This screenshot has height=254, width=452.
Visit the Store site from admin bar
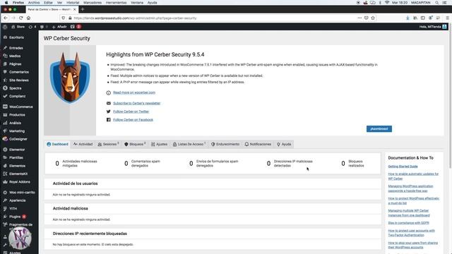pos(18,27)
